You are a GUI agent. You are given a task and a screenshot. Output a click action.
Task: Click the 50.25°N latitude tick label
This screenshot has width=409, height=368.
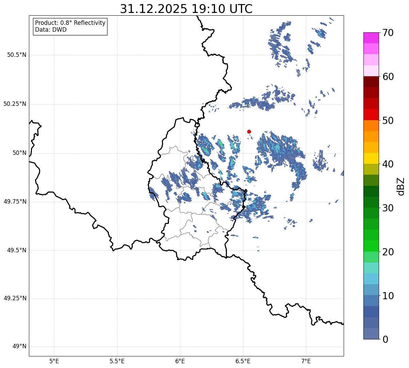pos(15,104)
